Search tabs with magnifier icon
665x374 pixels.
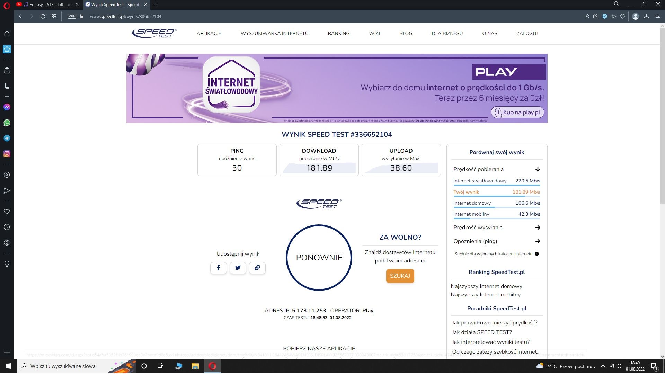pyautogui.click(x=617, y=4)
